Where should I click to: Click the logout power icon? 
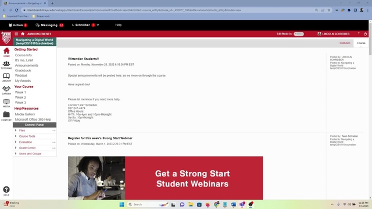click(x=365, y=34)
